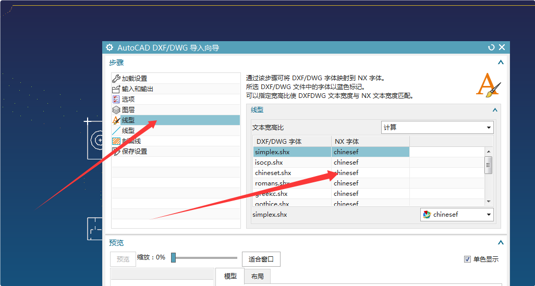Switch to the 布局 tab

pos(258,277)
